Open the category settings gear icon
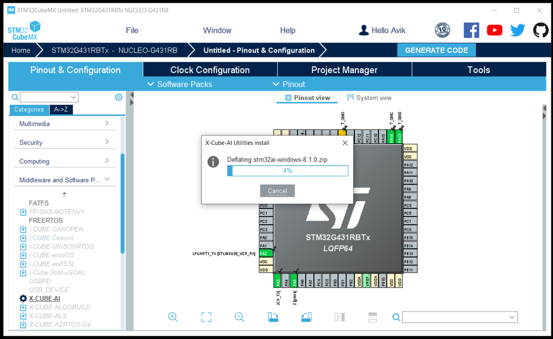The height and width of the screenshot is (339, 553). (118, 97)
